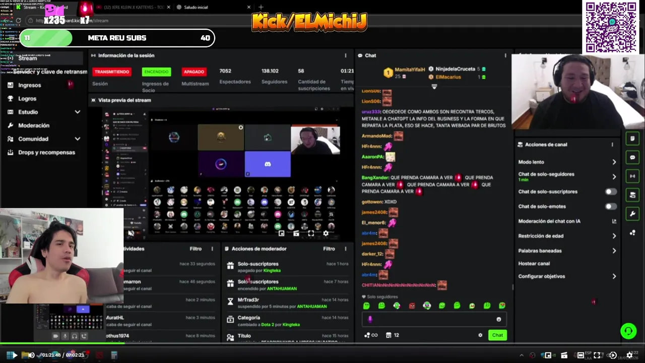Screen dimensions: 645x363
Task: Expand Restricción de edad options
Action: click(614, 236)
